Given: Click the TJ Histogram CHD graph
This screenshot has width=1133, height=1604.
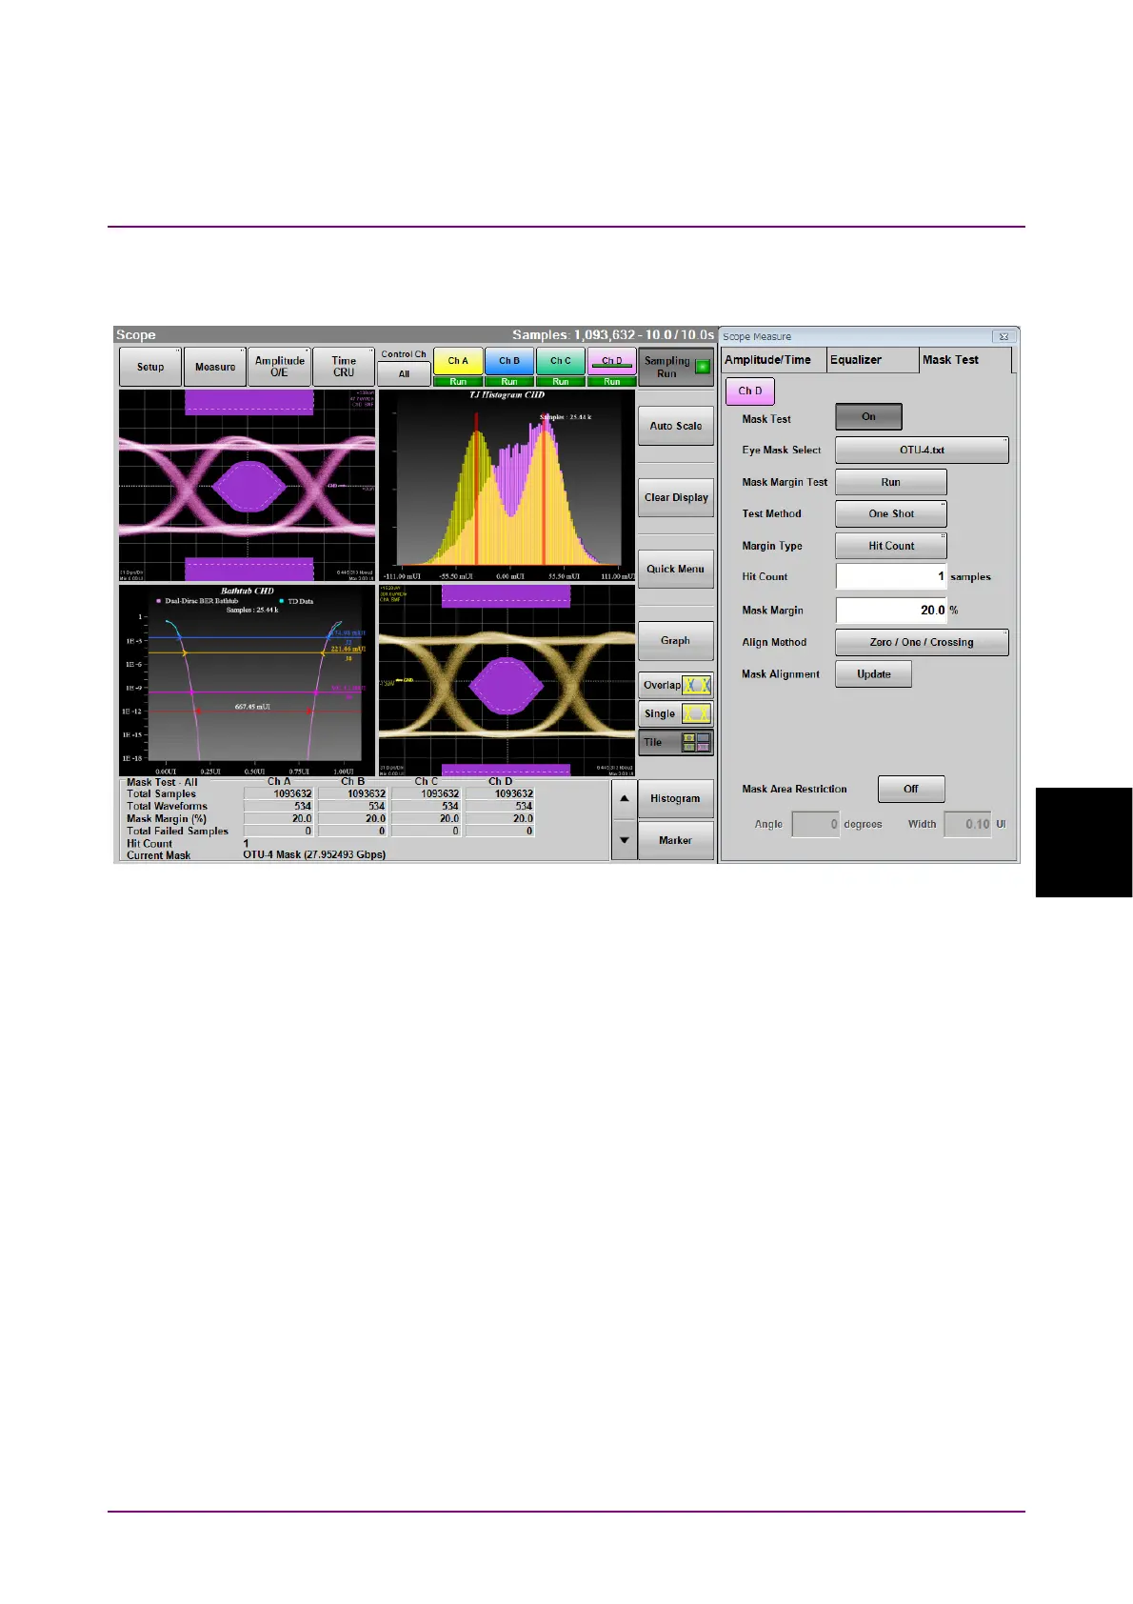Looking at the screenshot, I should [x=507, y=485].
